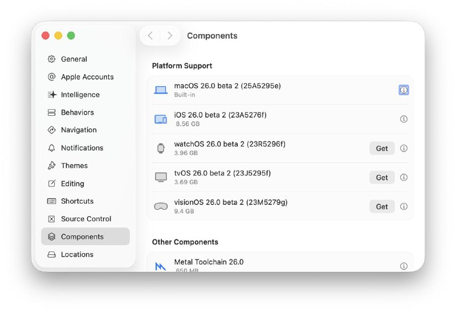Get the watchOS 26.0 beta 2 platform

[x=382, y=148]
